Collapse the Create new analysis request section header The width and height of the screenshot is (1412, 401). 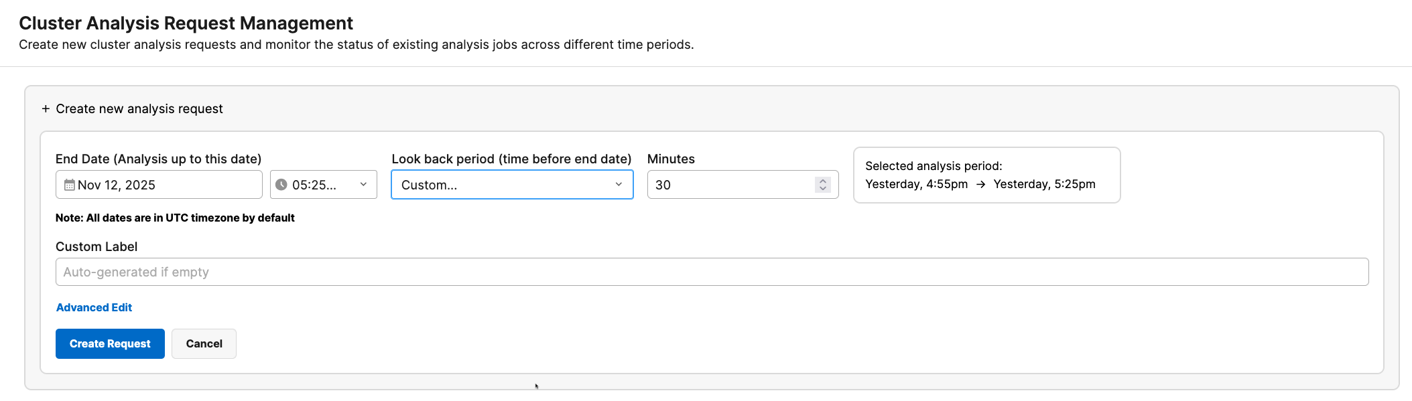[x=139, y=108]
